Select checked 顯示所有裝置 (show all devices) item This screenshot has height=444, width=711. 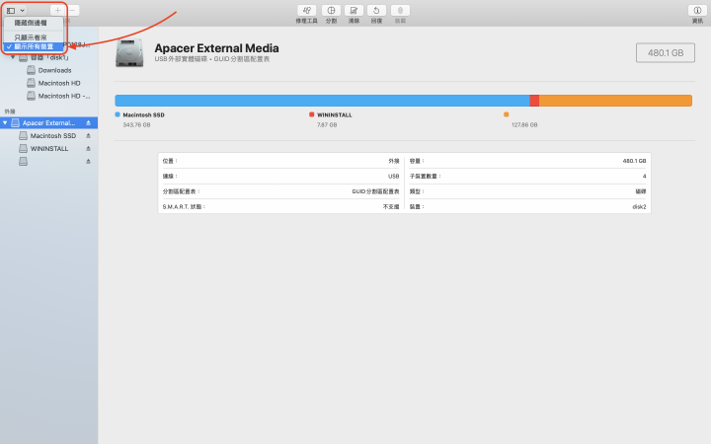[34, 46]
